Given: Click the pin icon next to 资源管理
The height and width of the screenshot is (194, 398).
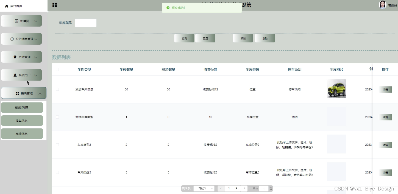Looking at the screenshot, I should click(x=15, y=57).
